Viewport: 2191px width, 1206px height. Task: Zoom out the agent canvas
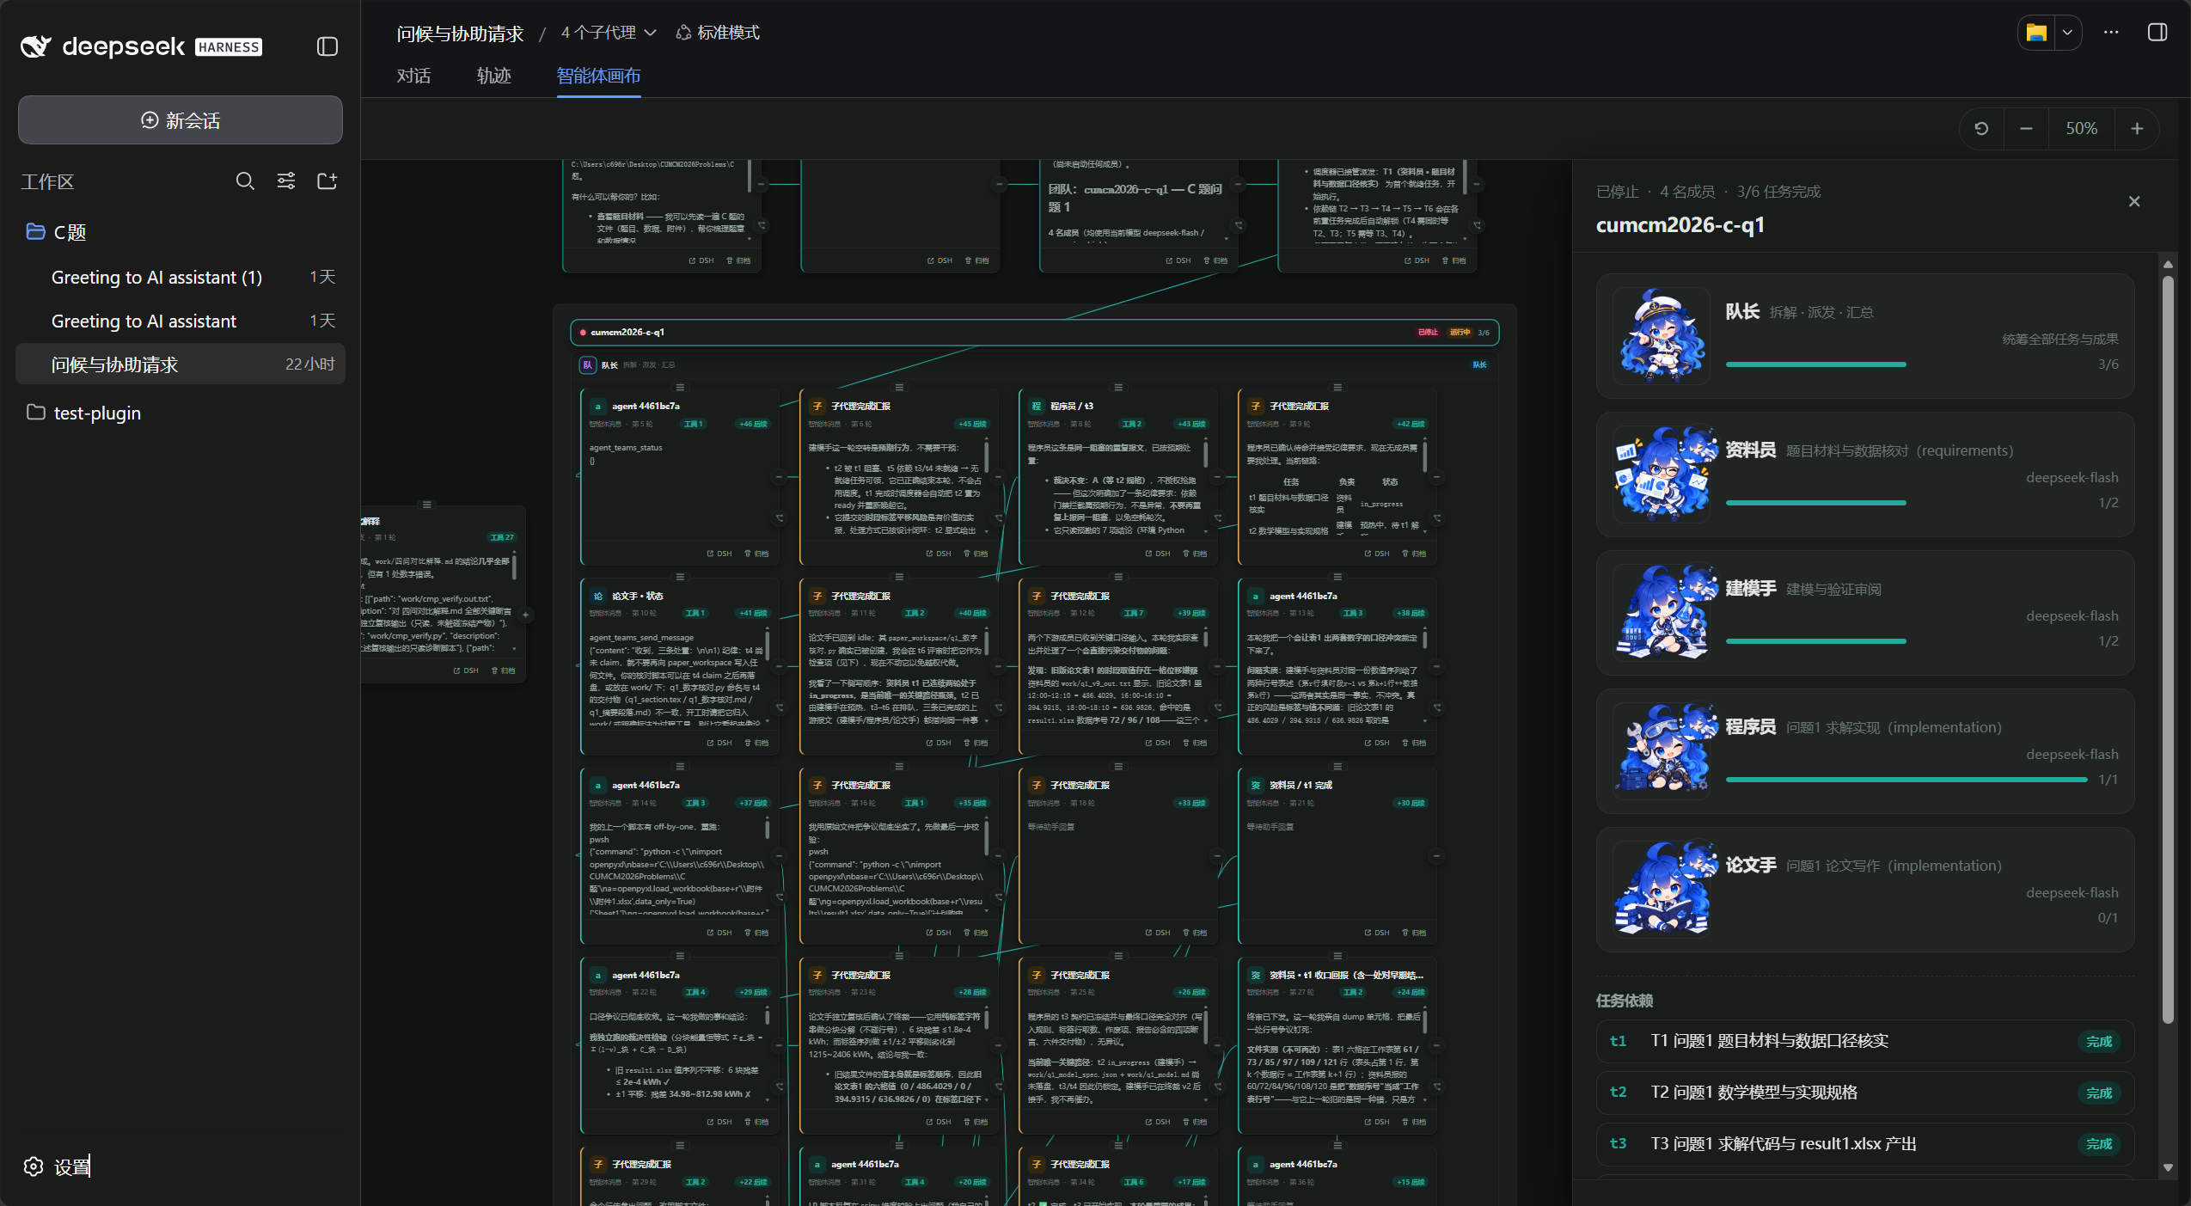coord(2026,129)
